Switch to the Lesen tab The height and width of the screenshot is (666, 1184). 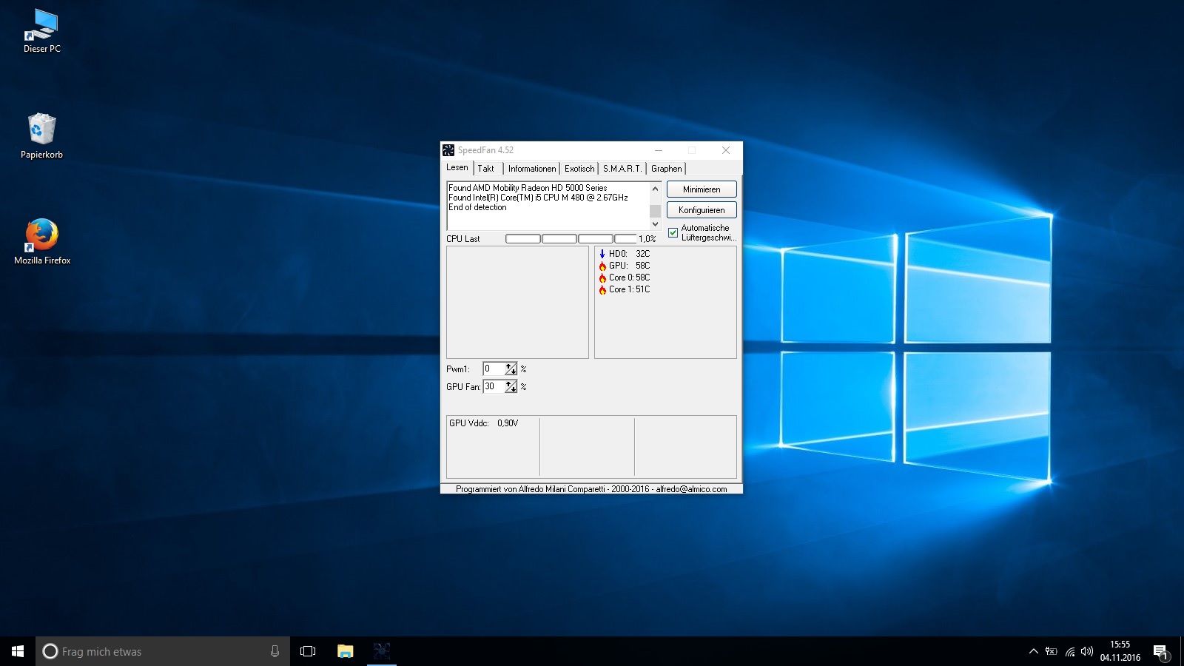[457, 168]
